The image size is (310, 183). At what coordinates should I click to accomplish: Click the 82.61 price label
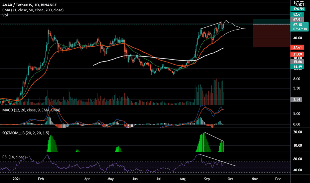[x=297, y=14]
